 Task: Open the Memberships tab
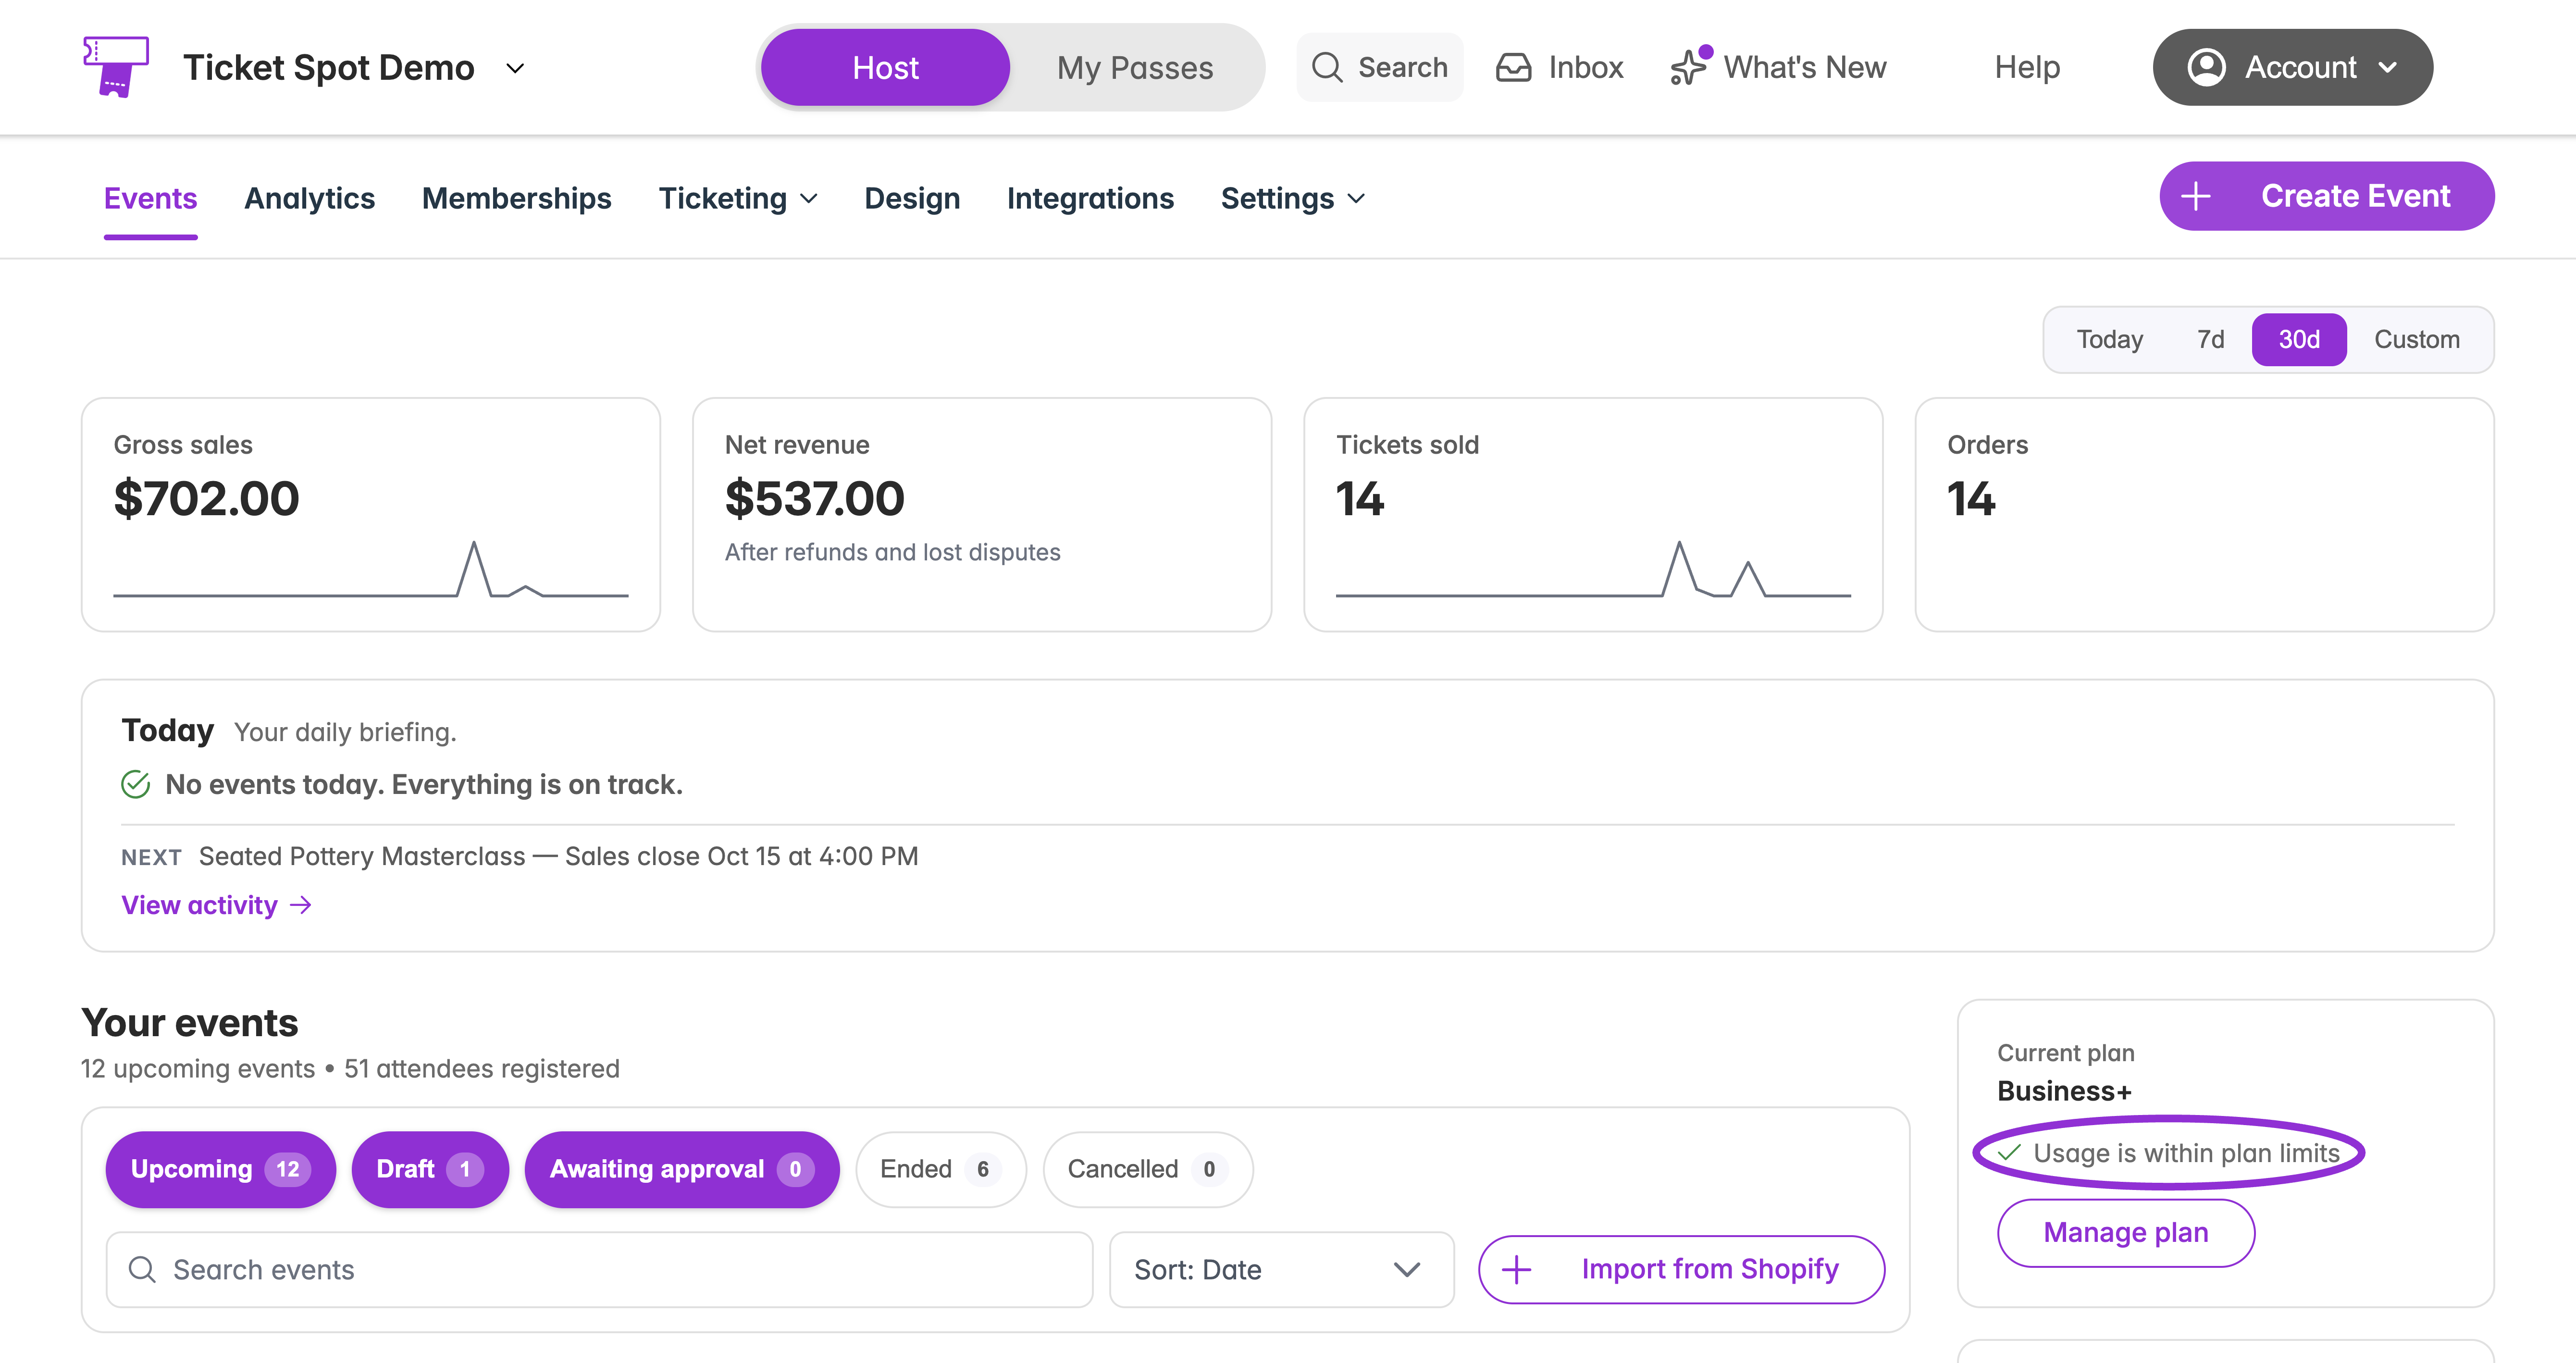[x=517, y=198]
